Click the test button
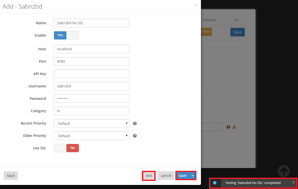 coord(149,176)
